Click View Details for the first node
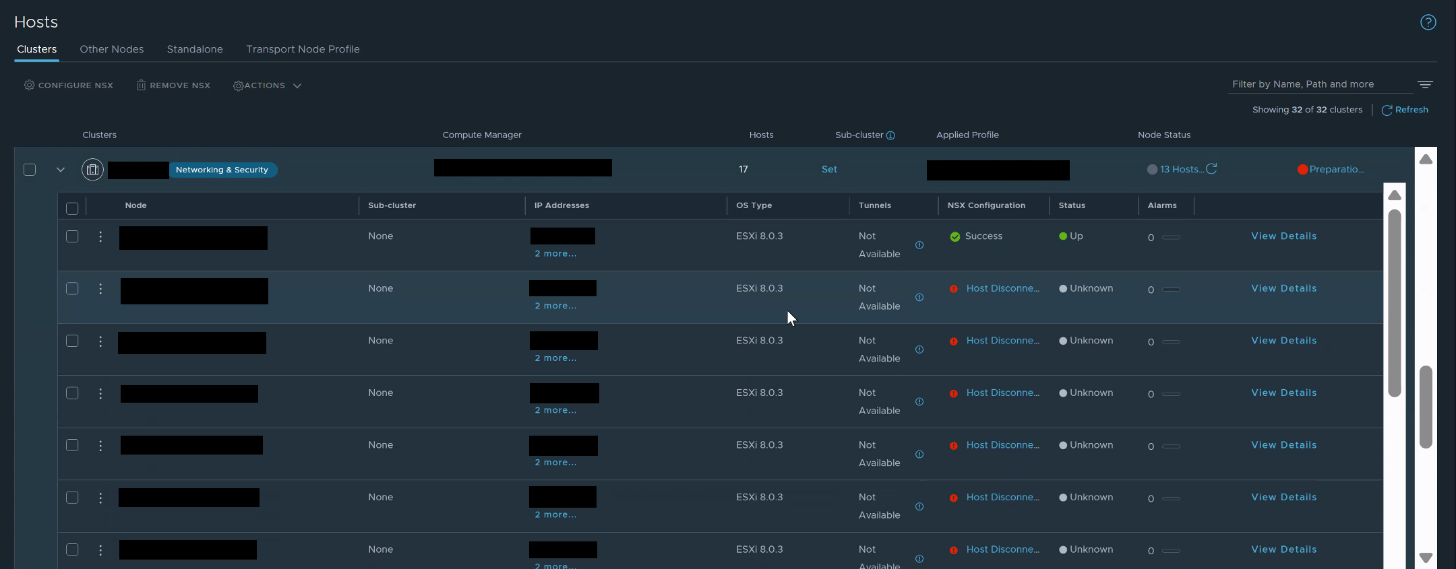 tap(1283, 236)
